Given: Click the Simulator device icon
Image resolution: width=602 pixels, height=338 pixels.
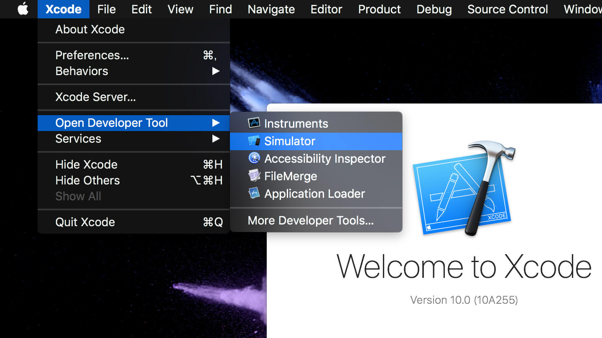Looking at the screenshot, I should [254, 141].
